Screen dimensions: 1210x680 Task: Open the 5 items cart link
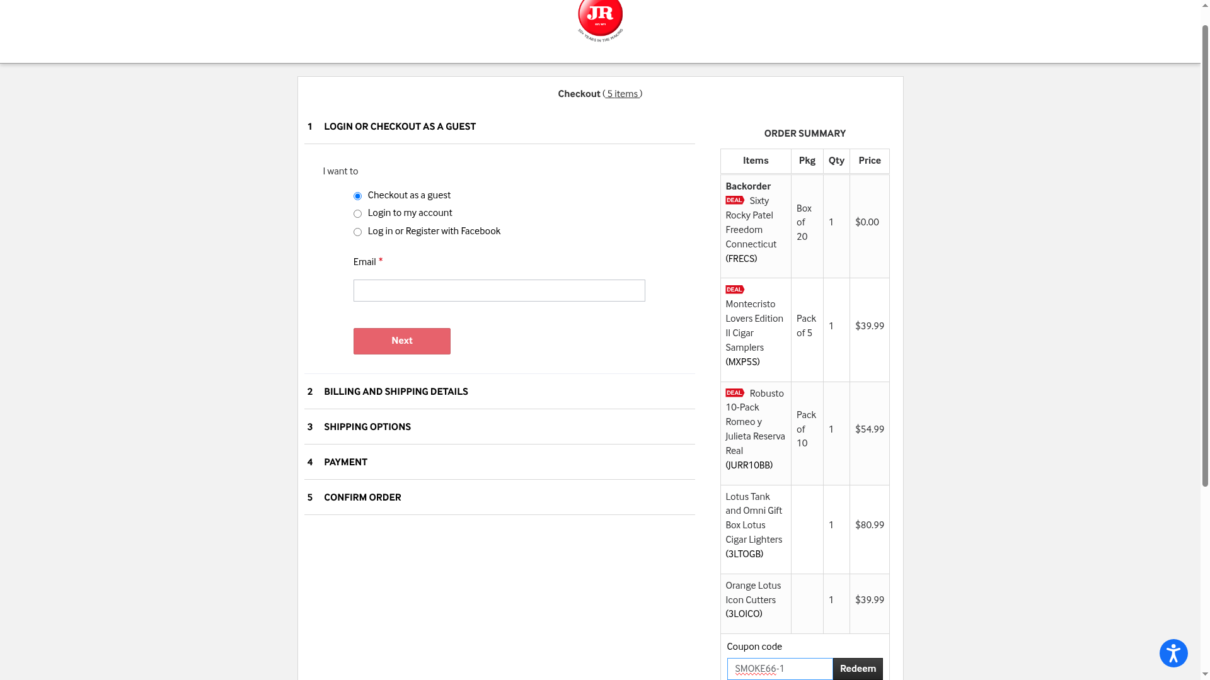click(622, 94)
